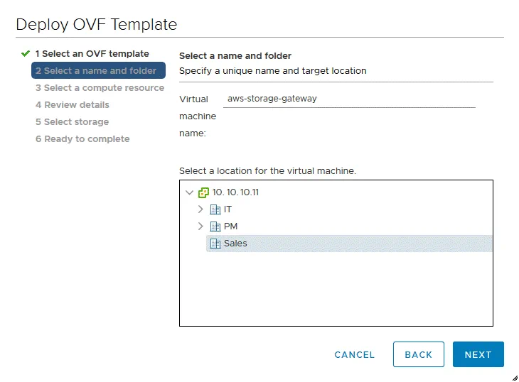This screenshot has height=382, width=519.
Task: Click the vCenter icon beside 10.10.10.11
Action: [204, 192]
